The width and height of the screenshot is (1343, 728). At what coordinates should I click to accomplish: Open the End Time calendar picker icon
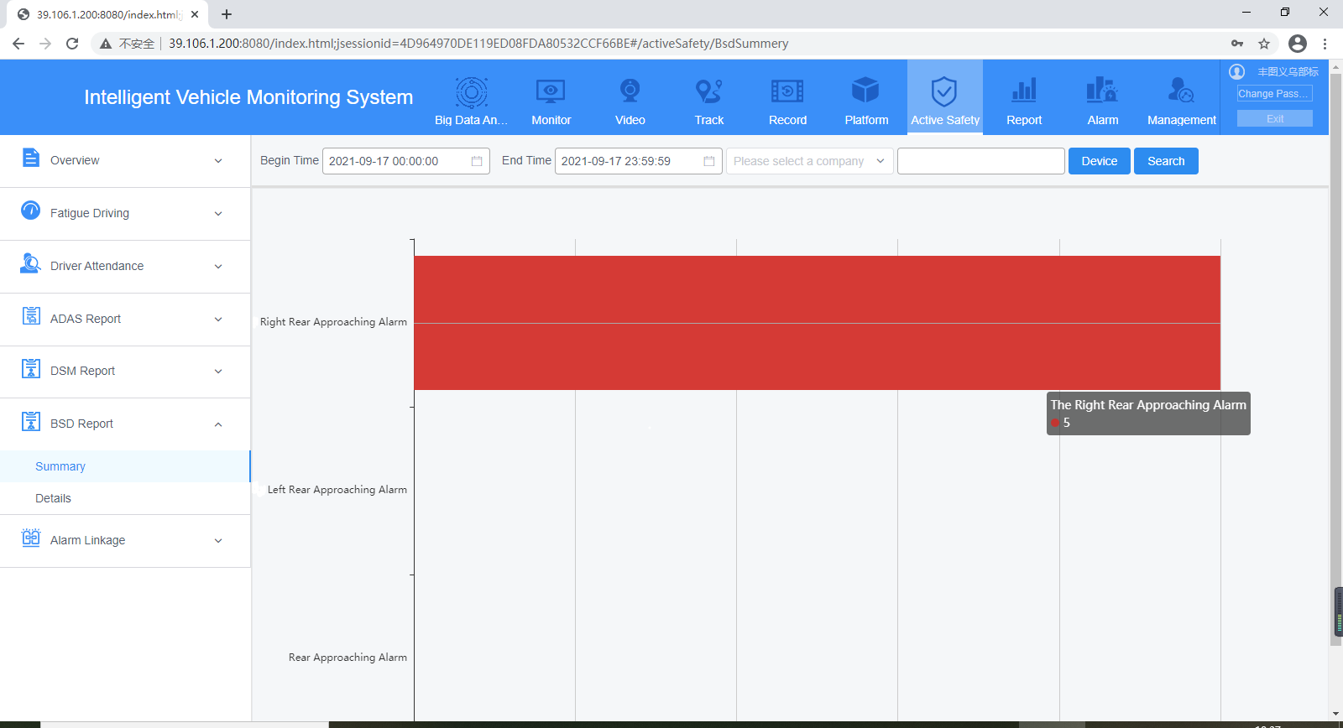(x=709, y=161)
